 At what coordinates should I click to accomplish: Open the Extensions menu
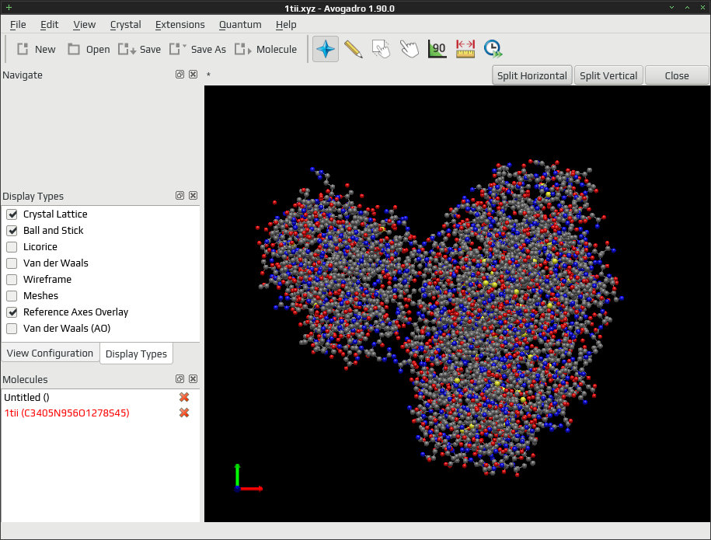click(180, 25)
